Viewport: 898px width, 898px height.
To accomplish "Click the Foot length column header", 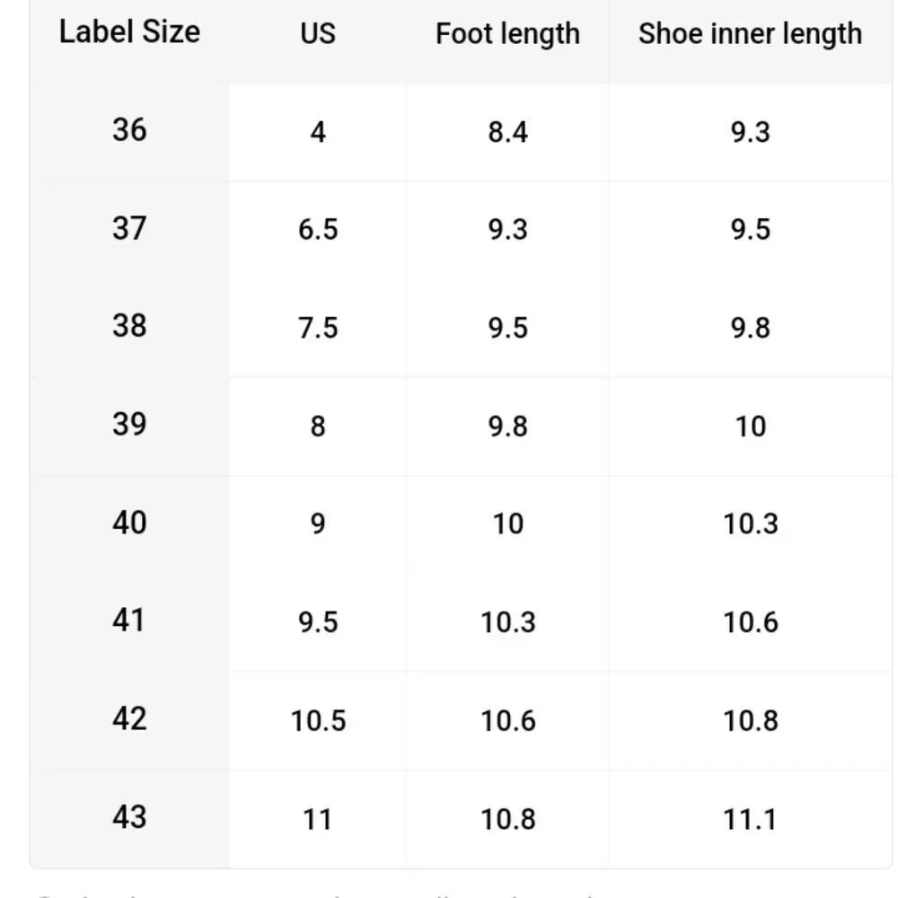I will [507, 34].
